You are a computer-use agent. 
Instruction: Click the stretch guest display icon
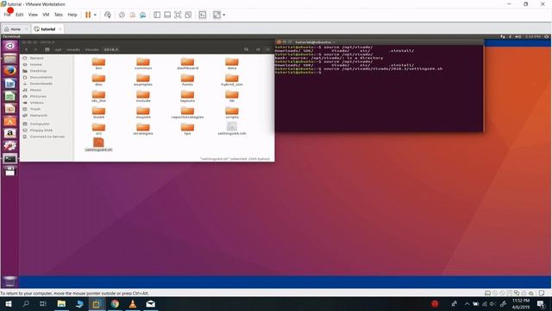click(x=216, y=15)
